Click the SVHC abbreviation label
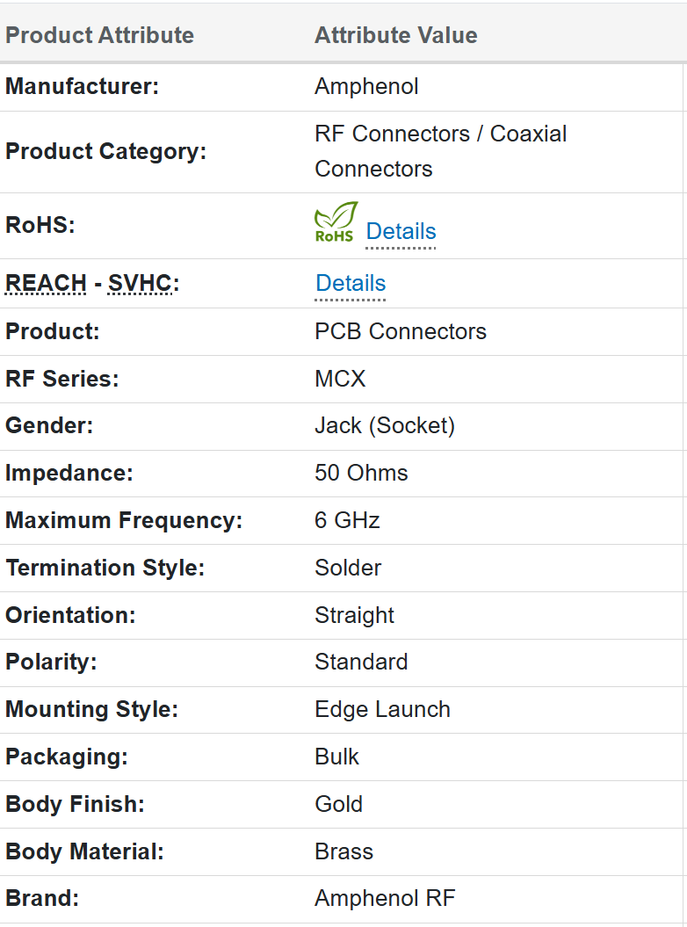The height and width of the screenshot is (927, 687). 140,284
